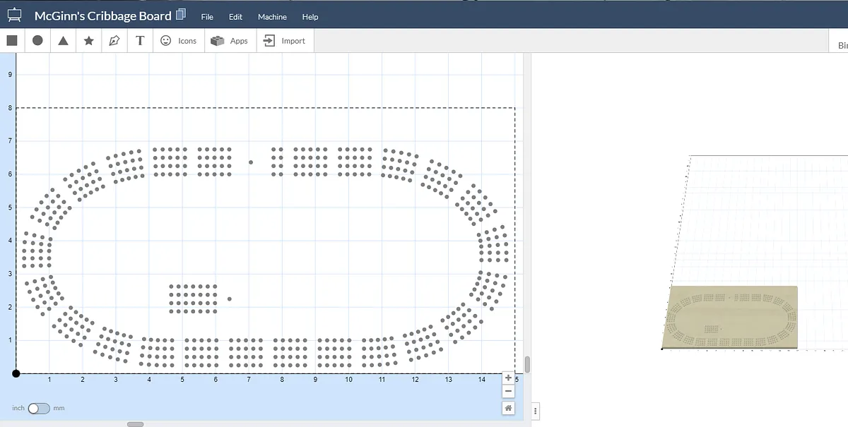Open the Icons library
Screen dimensions: 848x427
[x=179, y=41]
